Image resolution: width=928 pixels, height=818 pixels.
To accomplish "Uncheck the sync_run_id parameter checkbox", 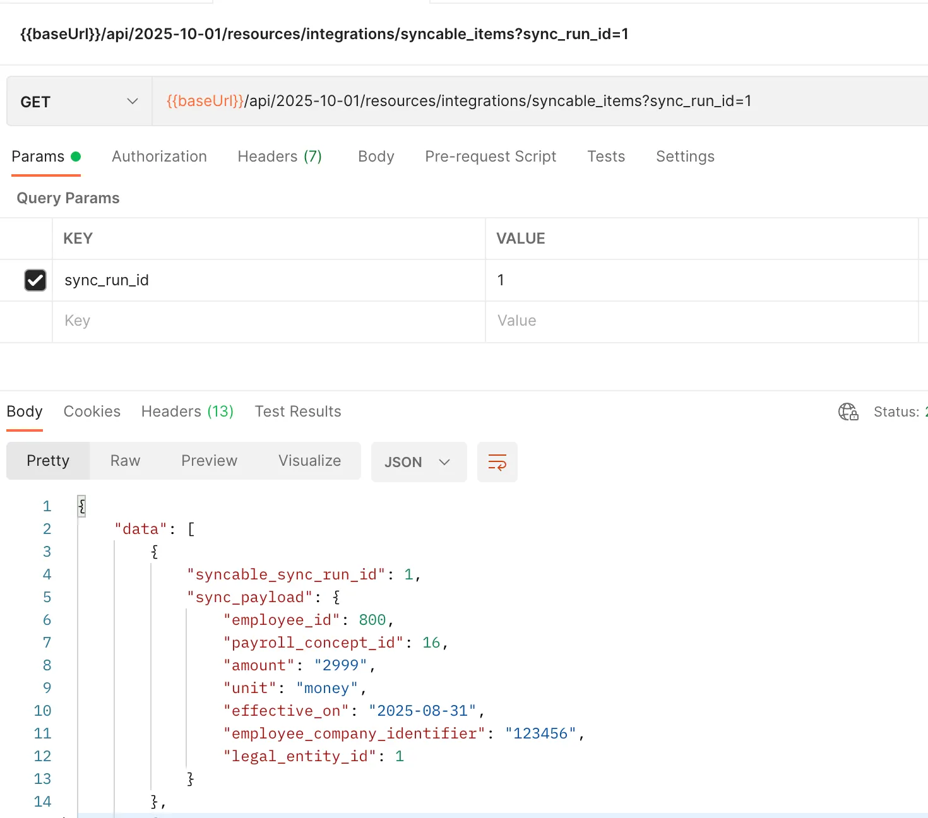I will (x=35, y=280).
